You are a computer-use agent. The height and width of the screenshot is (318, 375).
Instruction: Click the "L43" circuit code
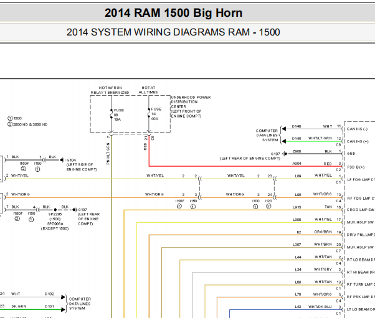(298, 307)
